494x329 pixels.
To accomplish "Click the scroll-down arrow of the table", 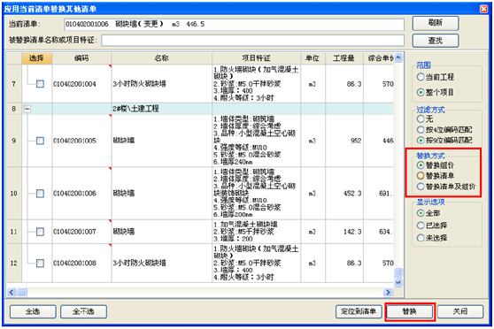I will pos(398,282).
